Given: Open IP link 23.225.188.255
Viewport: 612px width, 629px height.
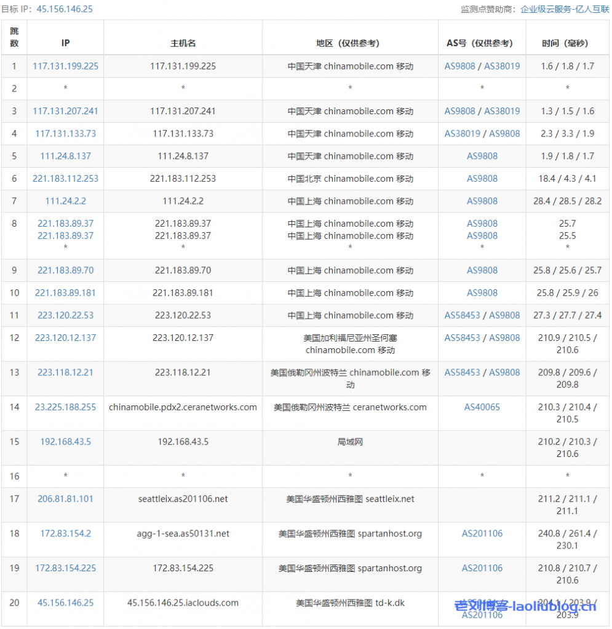Looking at the screenshot, I should tap(65, 407).
